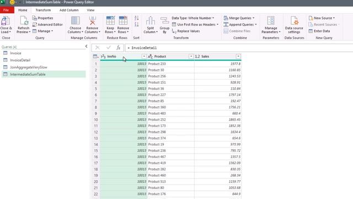The width and height of the screenshot is (353, 199).
Task: Open the Advanced Editor
Action: (47, 24)
